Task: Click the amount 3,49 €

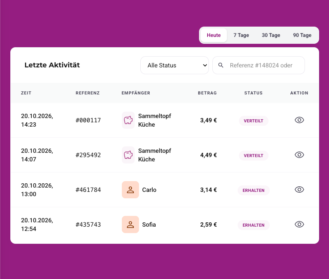Action: coord(208,120)
